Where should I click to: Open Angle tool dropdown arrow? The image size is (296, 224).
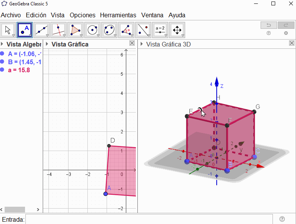[132, 35]
